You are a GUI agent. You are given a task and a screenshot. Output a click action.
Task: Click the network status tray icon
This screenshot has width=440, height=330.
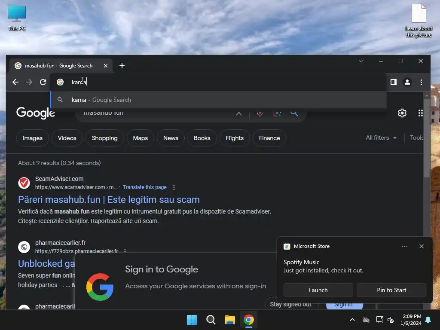tap(379, 320)
